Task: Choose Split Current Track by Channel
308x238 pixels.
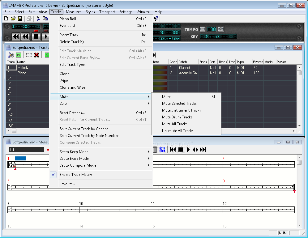Action: tap(101, 129)
